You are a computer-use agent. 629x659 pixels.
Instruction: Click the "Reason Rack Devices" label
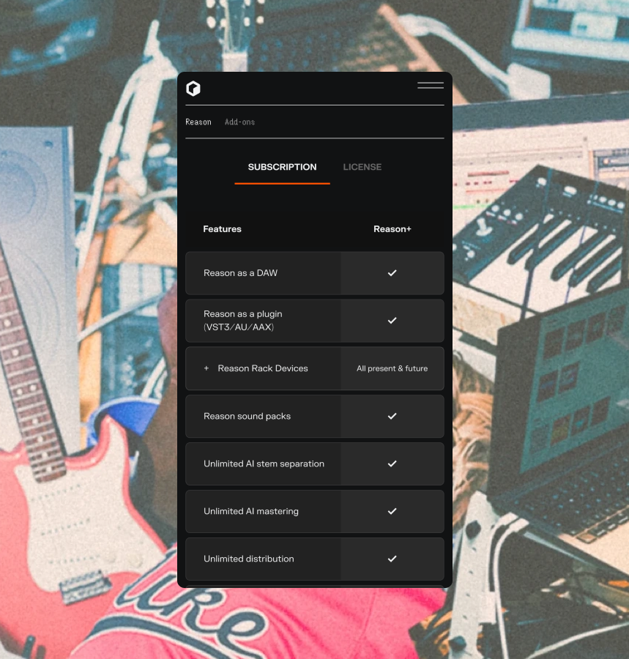pyautogui.click(x=263, y=368)
